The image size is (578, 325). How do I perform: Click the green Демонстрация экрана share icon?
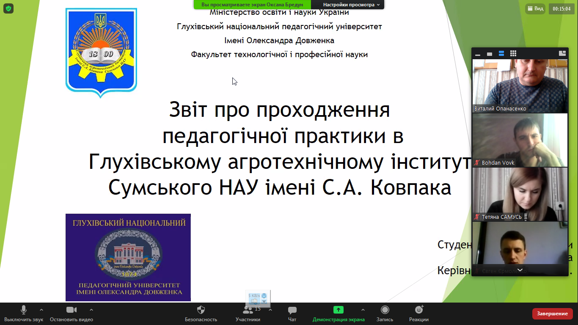click(x=338, y=310)
